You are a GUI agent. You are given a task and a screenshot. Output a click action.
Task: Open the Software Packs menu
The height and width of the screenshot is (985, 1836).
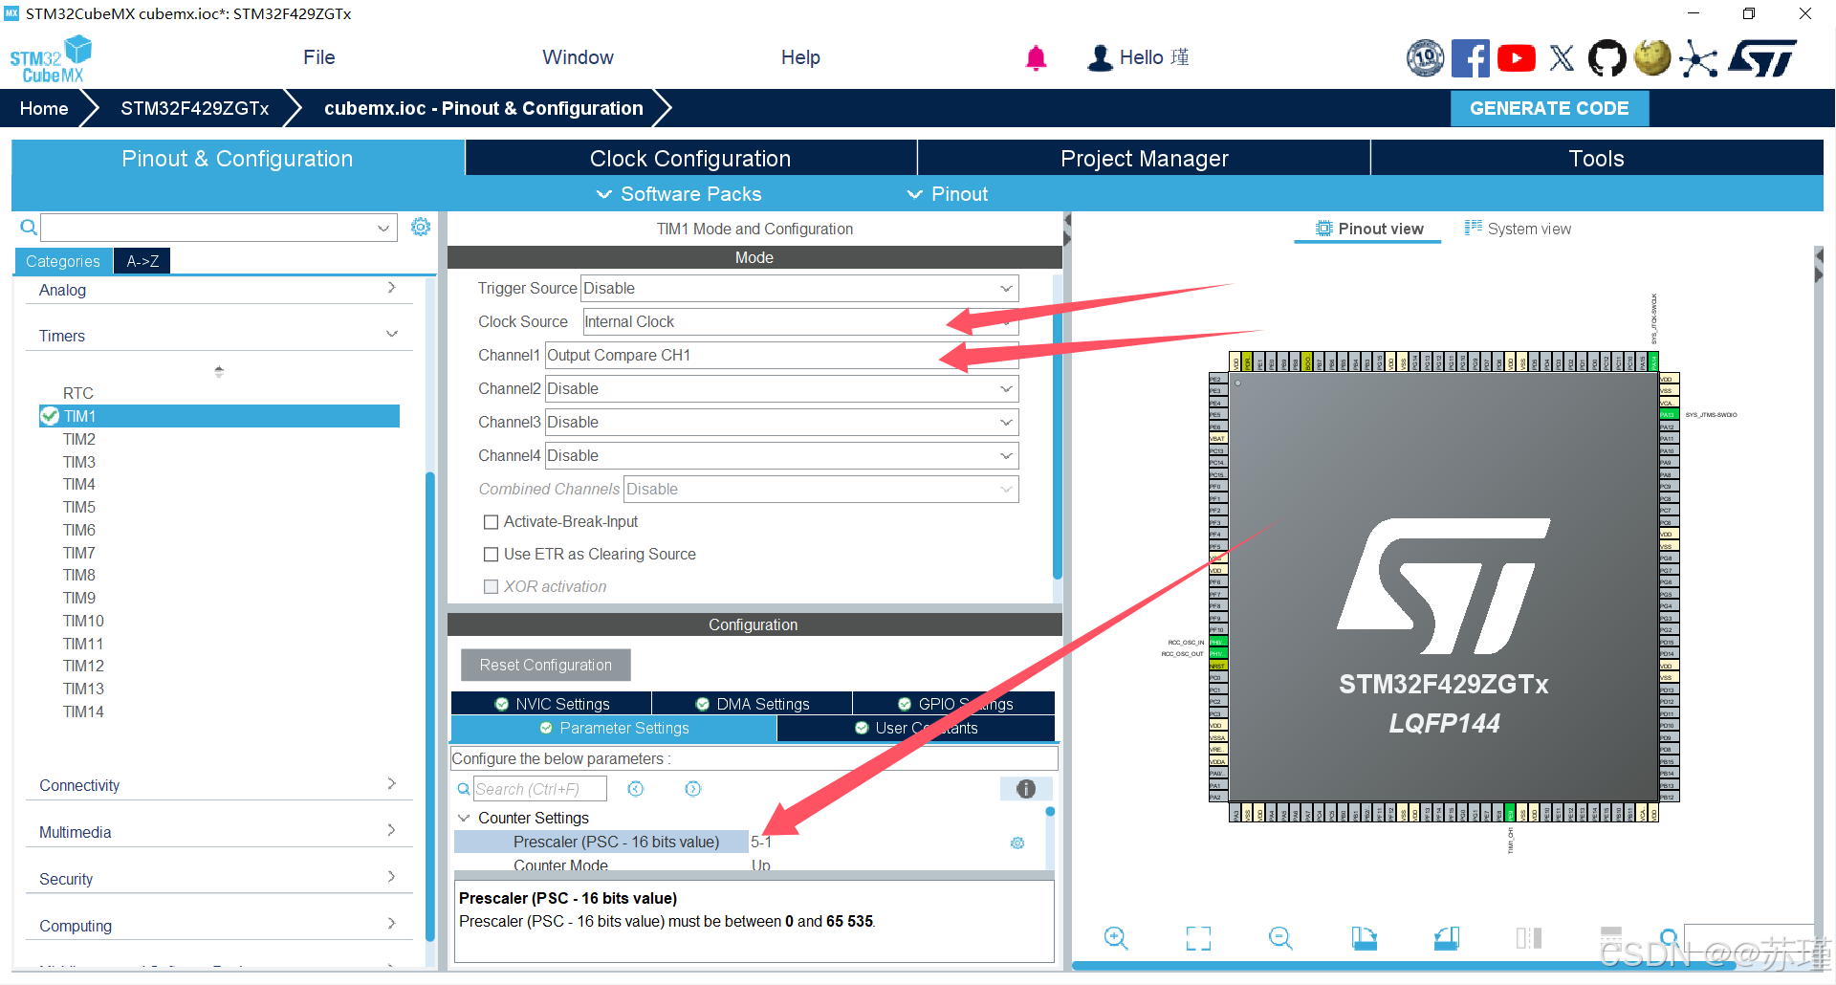click(680, 194)
